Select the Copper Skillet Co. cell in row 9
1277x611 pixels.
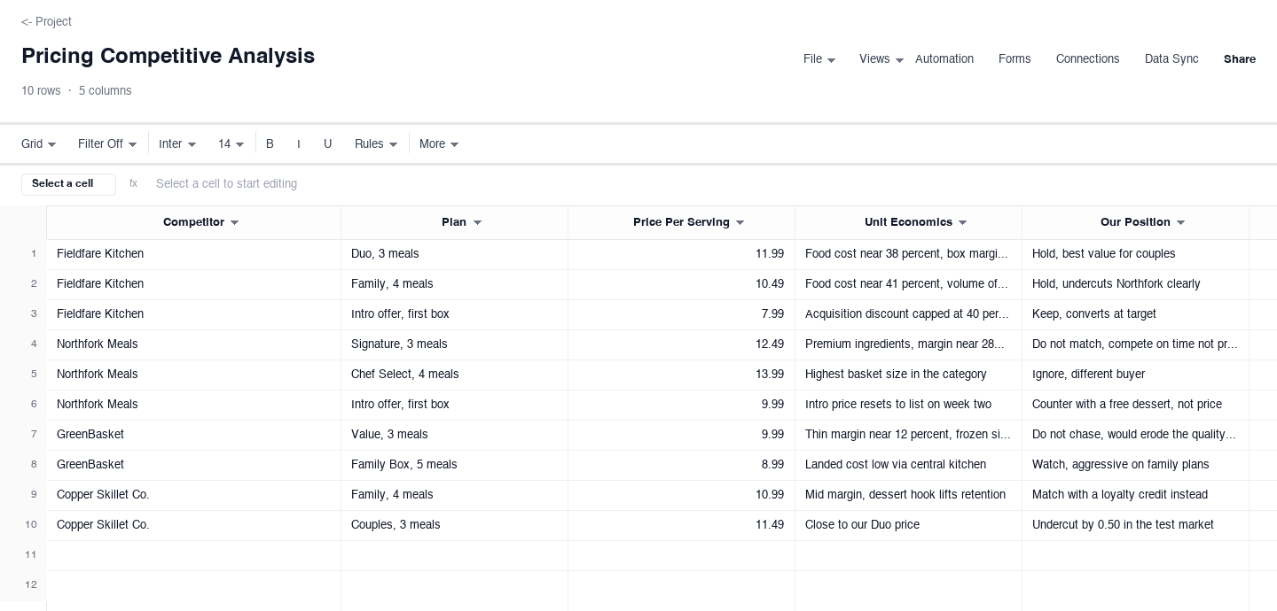[x=193, y=495]
